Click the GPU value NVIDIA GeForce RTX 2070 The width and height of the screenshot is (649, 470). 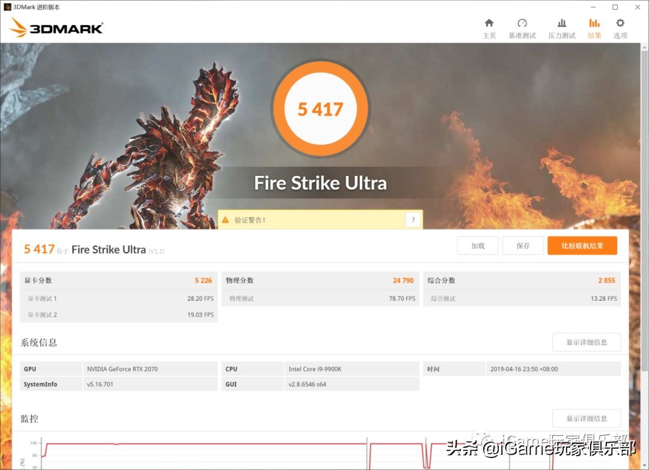[122, 369]
